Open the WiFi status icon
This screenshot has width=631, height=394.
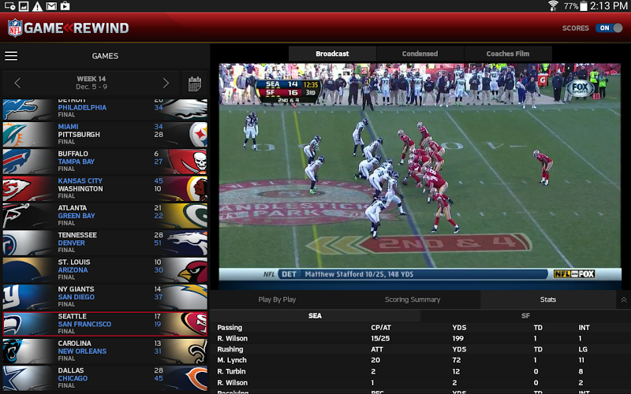coord(554,6)
